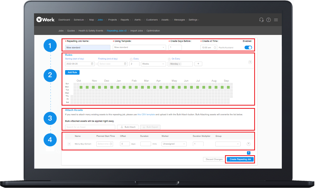The width and height of the screenshot is (315, 188).
Task: Click the Starting date field
Action: click(80, 64)
